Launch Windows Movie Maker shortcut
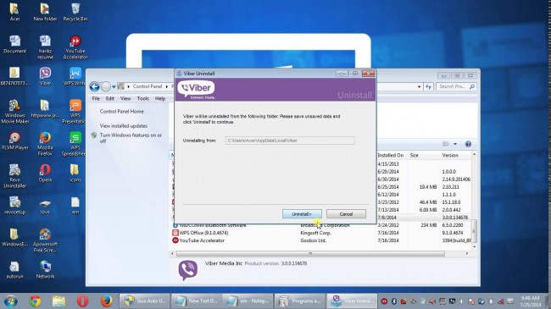The height and width of the screenshot is (309, 551). coord(14,112)
